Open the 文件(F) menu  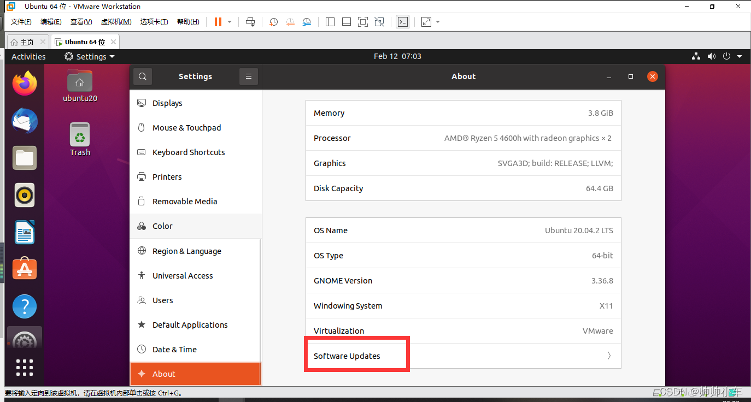tap(21, 22)
